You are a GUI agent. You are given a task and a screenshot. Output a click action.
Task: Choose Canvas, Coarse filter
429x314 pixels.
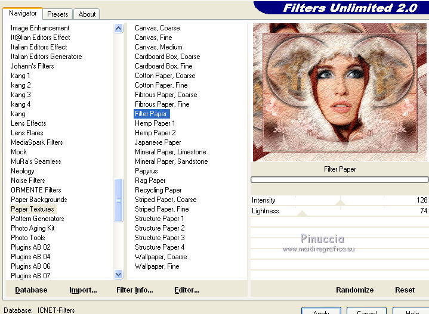coord(158,28)
